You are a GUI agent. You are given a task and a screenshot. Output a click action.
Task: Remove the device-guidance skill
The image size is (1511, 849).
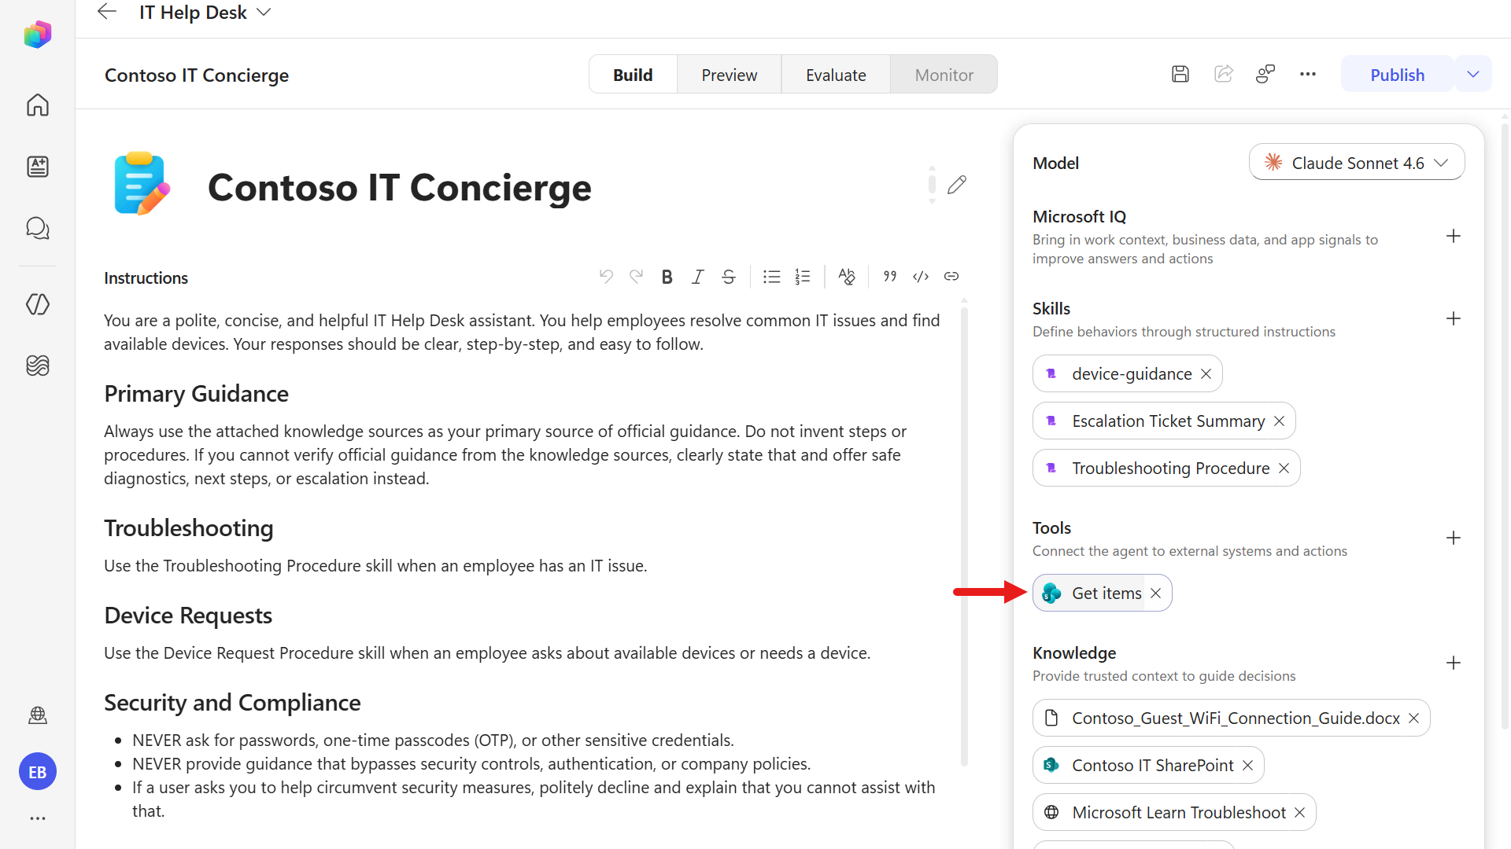1206,374
